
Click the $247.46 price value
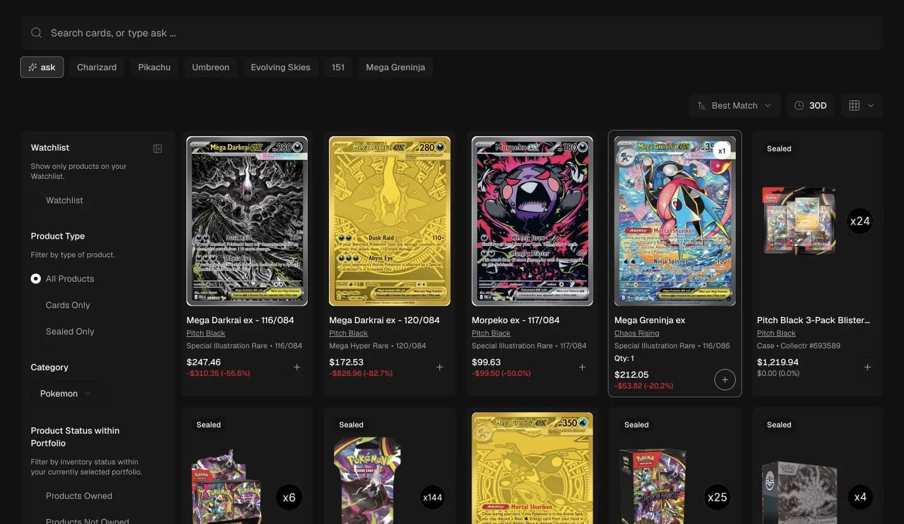204,362
